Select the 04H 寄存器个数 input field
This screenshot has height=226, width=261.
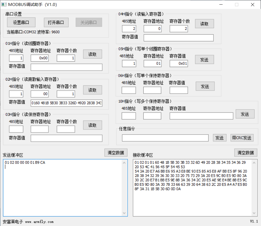pyautogui.click(x=179, y=29)
